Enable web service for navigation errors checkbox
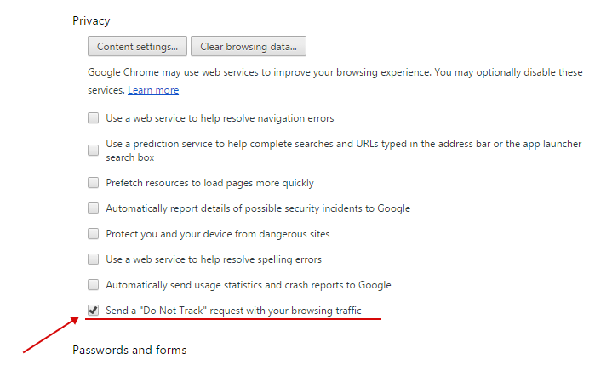This screenshot has width=612, height=365. pyautogui.click(x=94, y=118)
